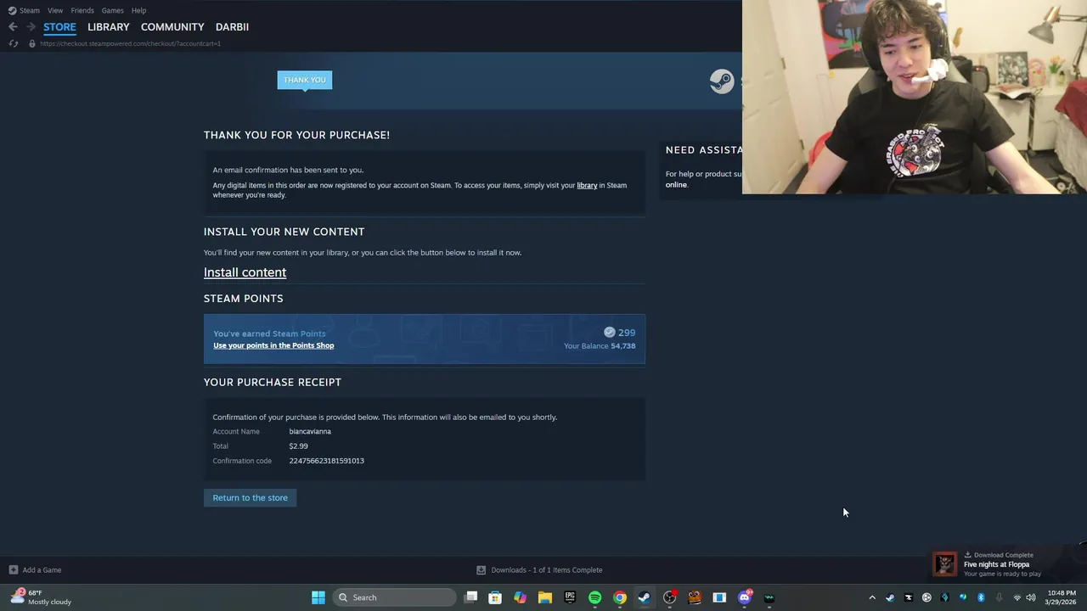Open Wi-Fi network settings in tray
The width and height of the screenshot is (1087, 611).
[x=1017, y=597]
